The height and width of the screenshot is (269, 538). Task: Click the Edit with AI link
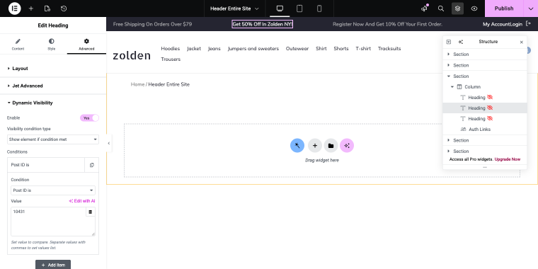(82, 201)
